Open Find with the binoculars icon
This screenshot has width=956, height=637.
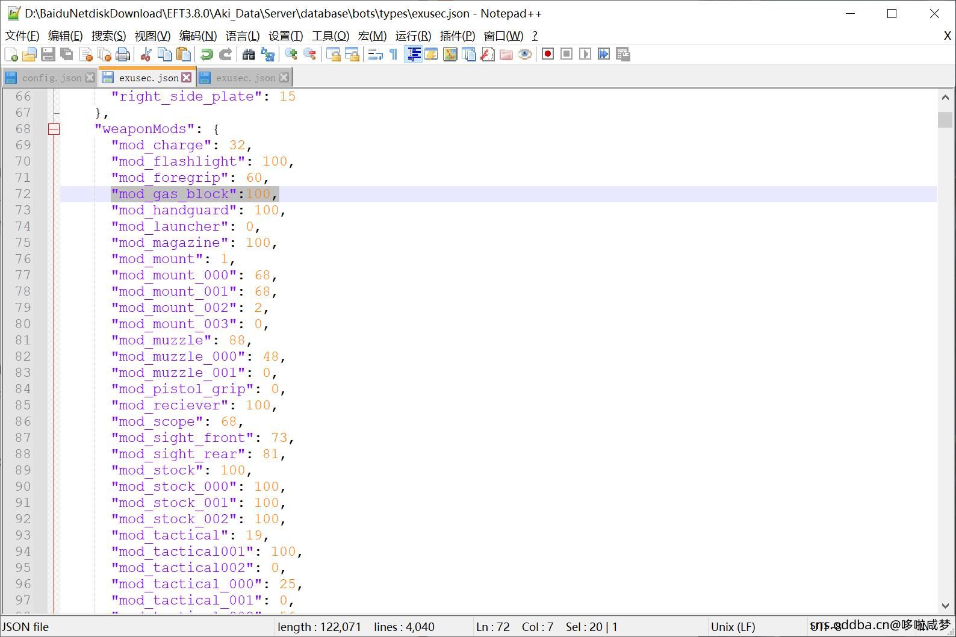pyautogui.click(x=248, y=54)
